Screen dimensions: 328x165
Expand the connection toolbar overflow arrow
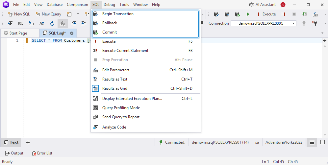point(325,23)
